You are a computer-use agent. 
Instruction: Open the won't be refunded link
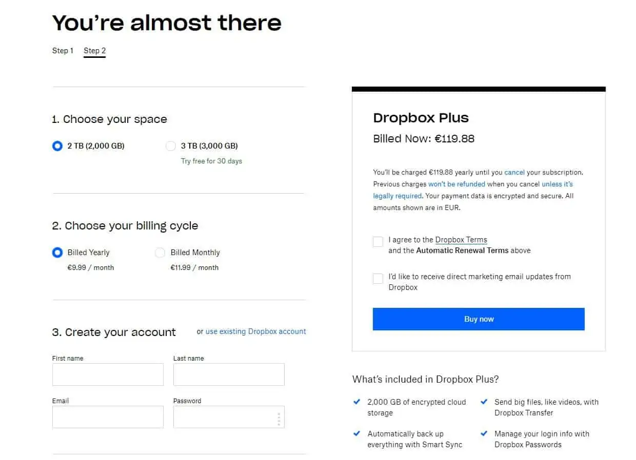coord(456,184)
